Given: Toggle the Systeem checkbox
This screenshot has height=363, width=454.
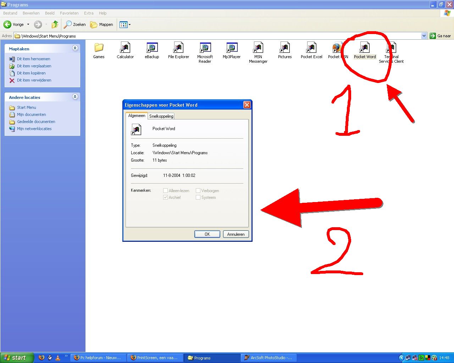Looking at the screenshot, I should [x=198, y=197].
